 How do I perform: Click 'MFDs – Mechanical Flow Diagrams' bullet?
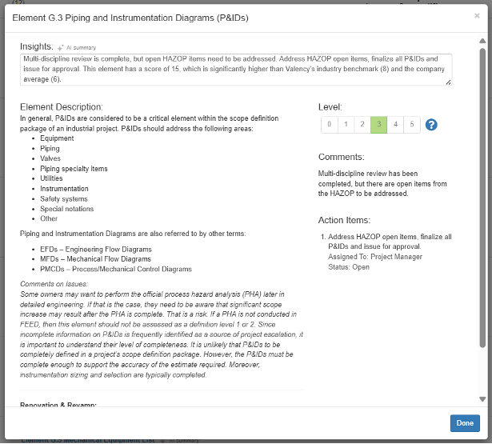(x=95, y=259)
